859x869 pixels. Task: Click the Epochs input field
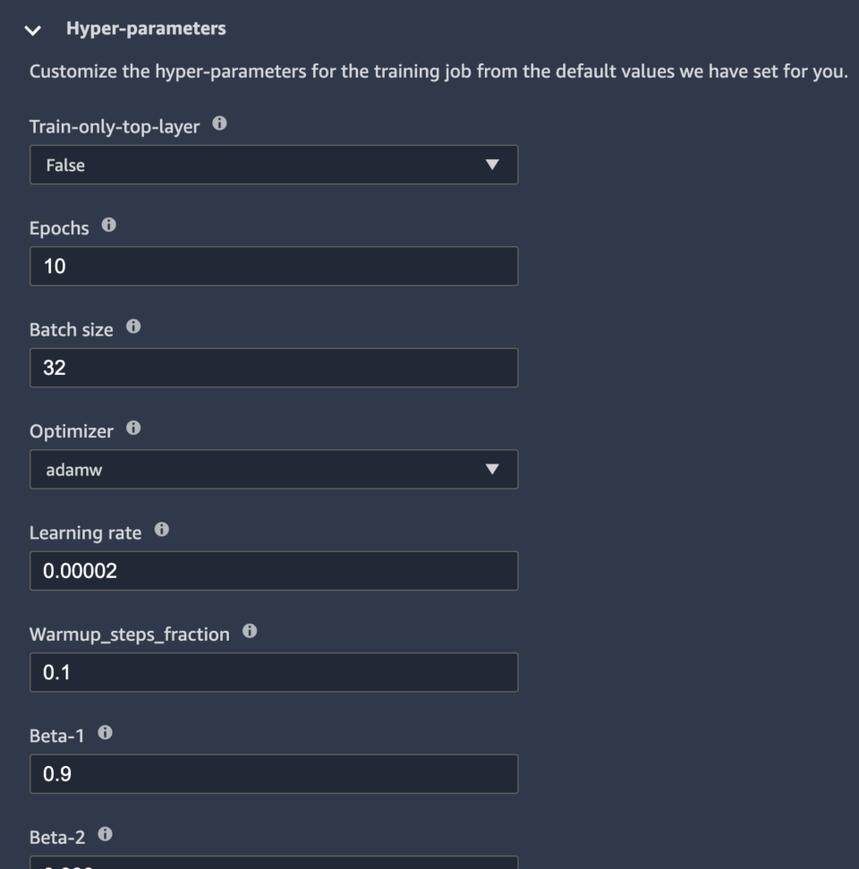[273, 266]
